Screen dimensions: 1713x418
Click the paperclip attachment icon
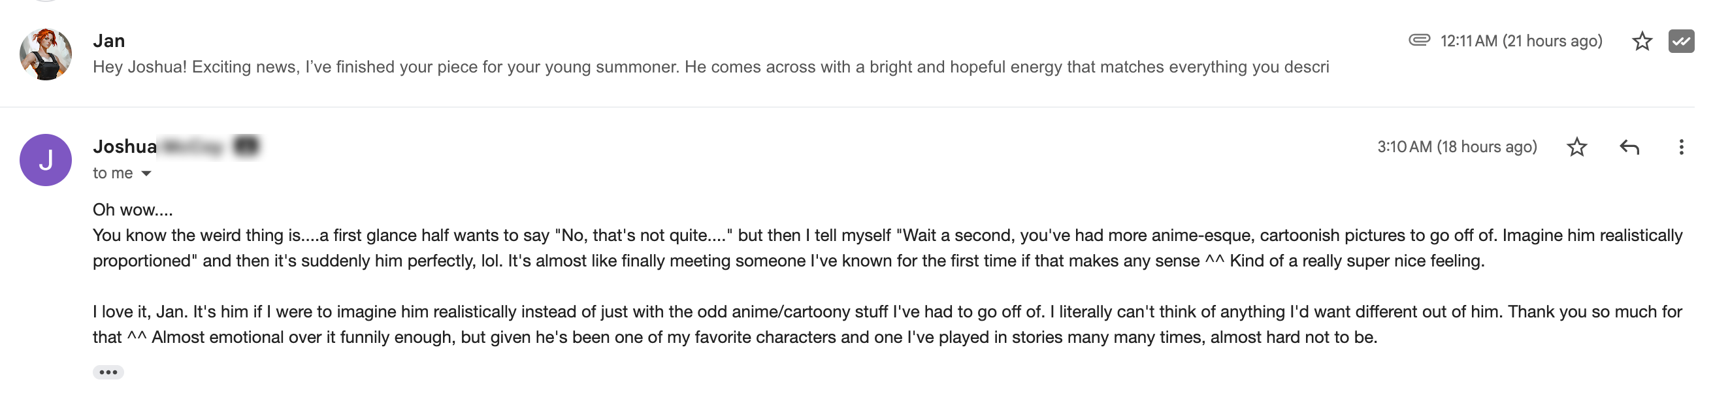click(1419, 40)
